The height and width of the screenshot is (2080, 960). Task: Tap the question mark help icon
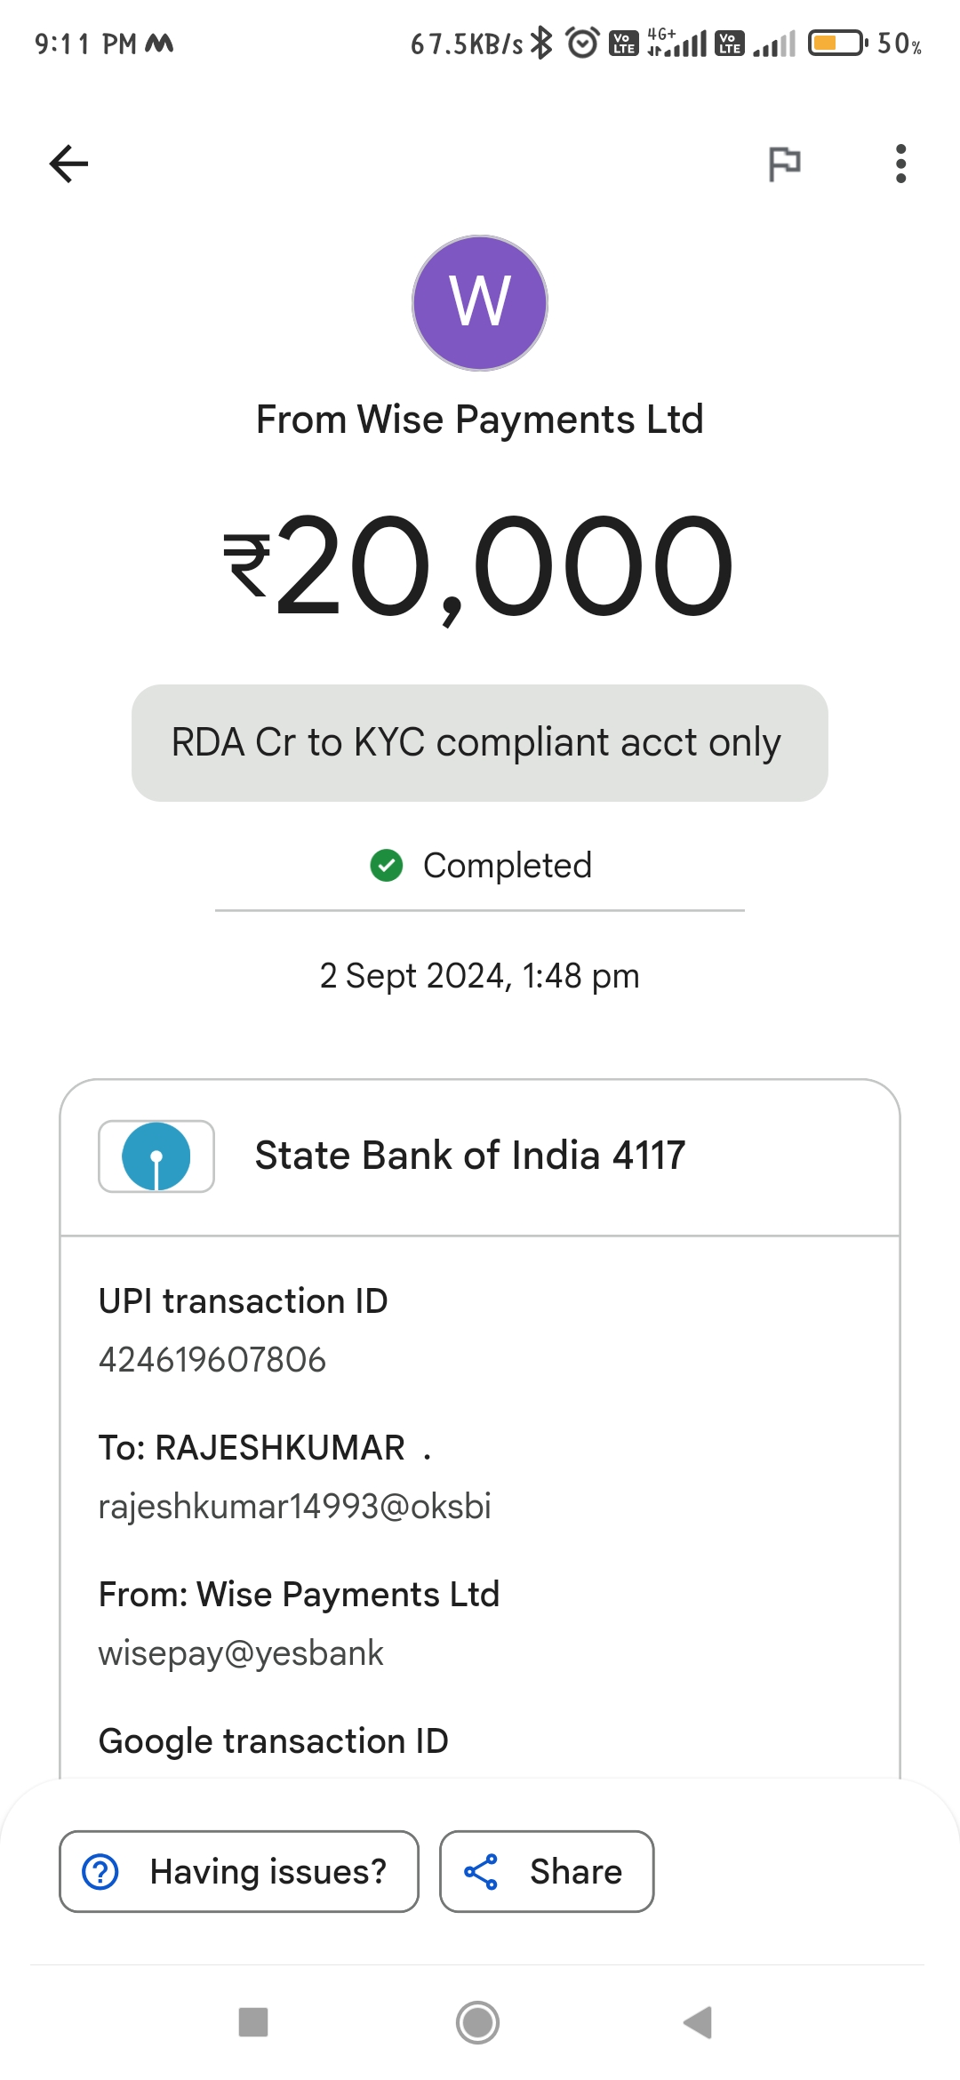pos(100,1871)
